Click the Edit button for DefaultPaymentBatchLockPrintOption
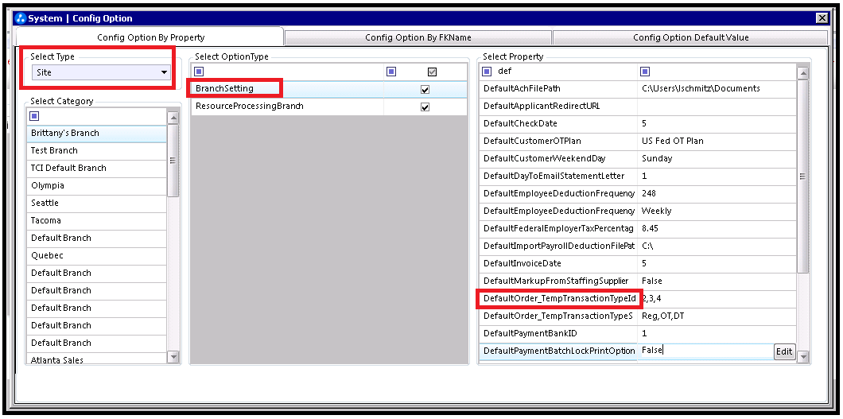 pyautogui.click(x=784, y=352)
